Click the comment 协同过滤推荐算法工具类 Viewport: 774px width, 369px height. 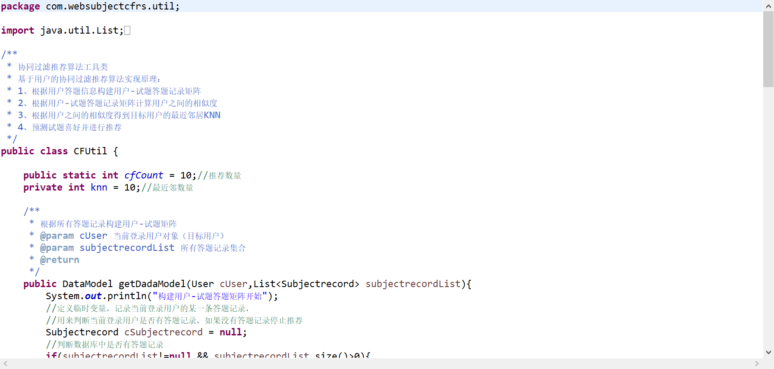[x=63, y=67]
